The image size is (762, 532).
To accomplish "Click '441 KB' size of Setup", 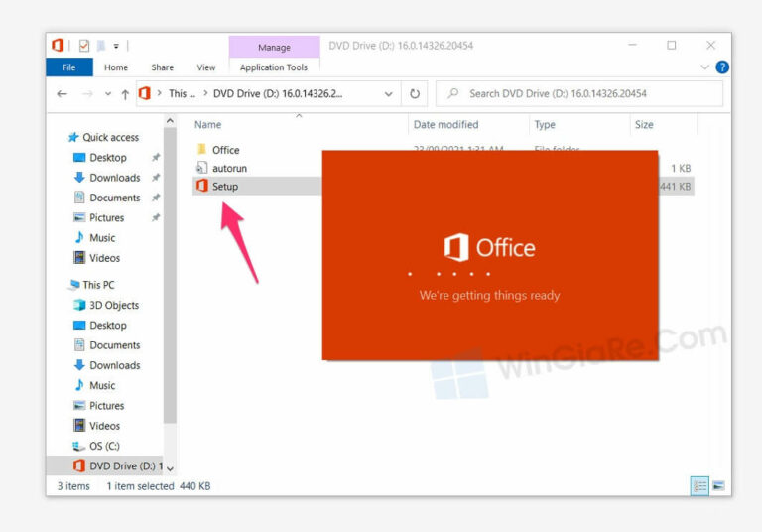I will [676, 187].
